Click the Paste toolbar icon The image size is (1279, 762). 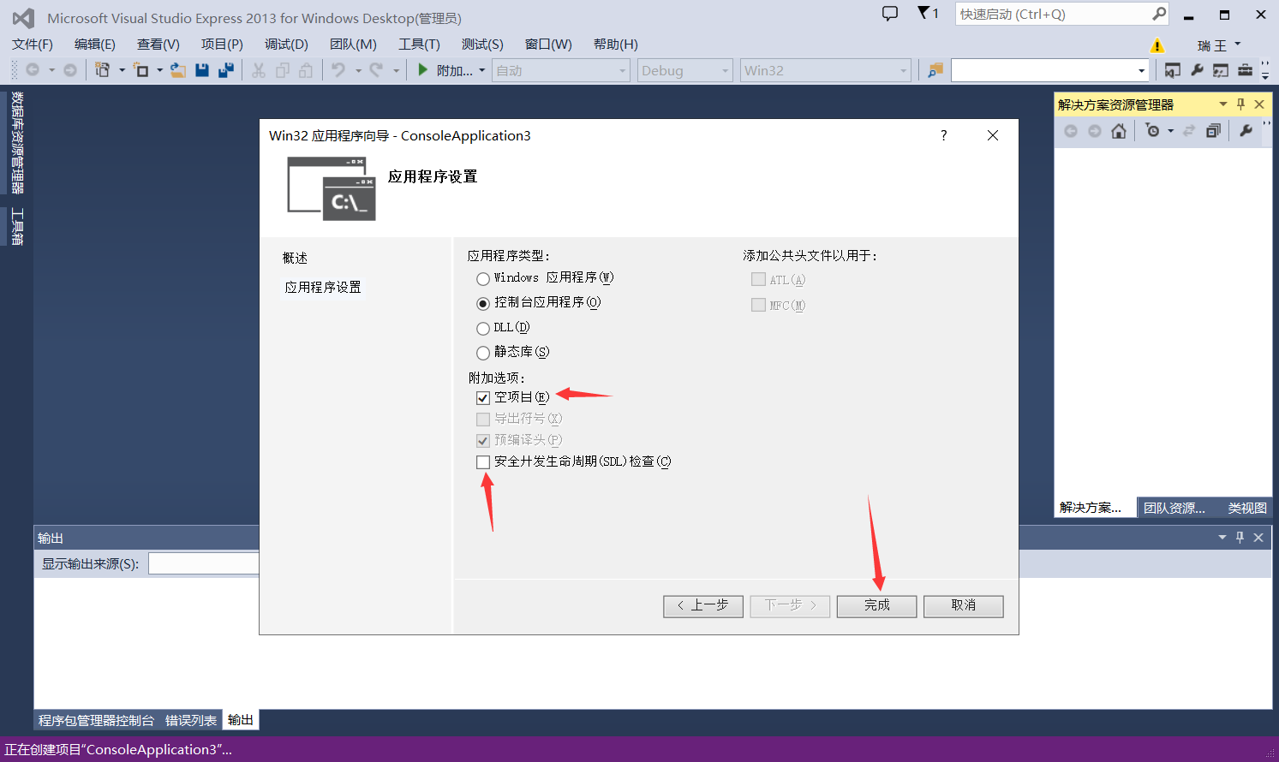(306, 70)
